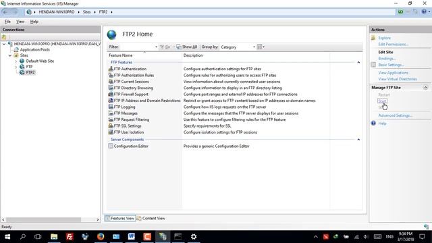Collapse the FTP Features group
The height and width of the screenshot is (243, 432).
point(358,63)
